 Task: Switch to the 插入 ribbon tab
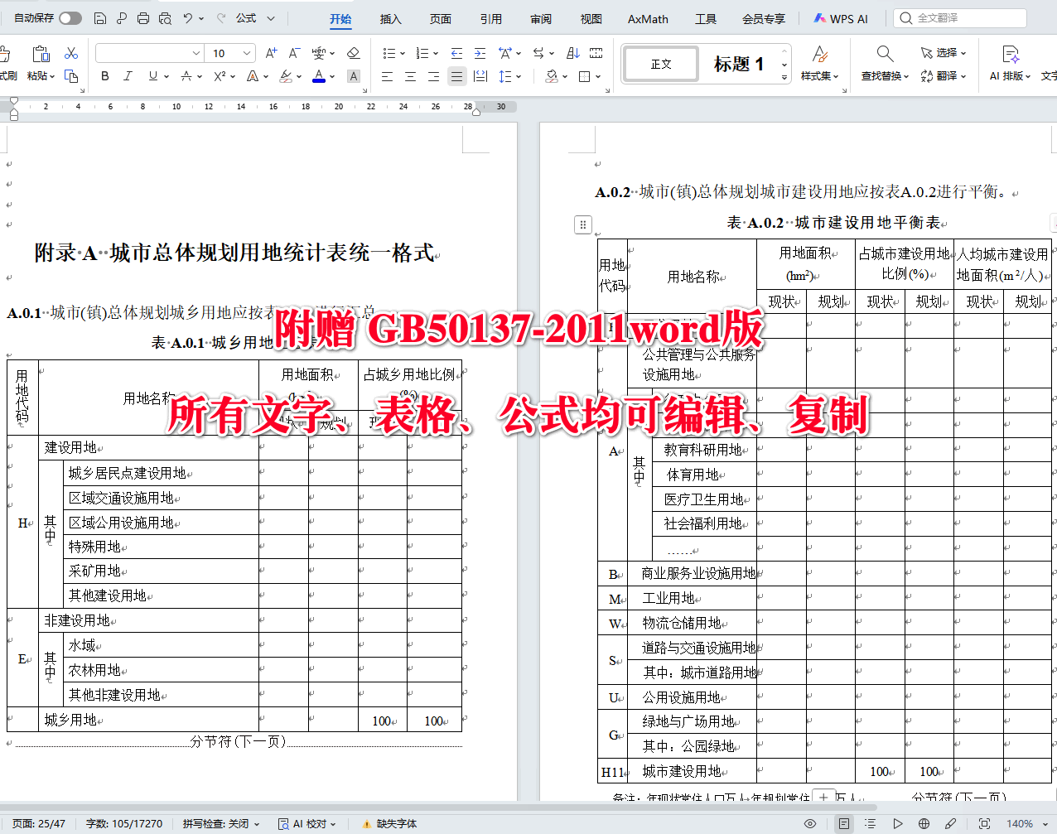coord(389,18)
